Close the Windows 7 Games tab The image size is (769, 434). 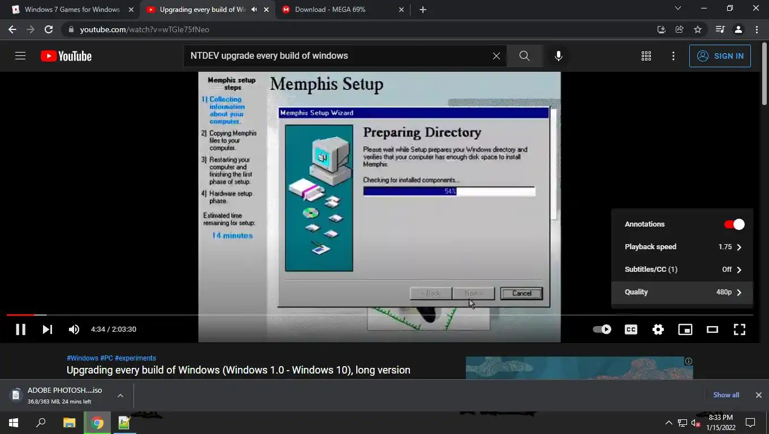(131, 10)
